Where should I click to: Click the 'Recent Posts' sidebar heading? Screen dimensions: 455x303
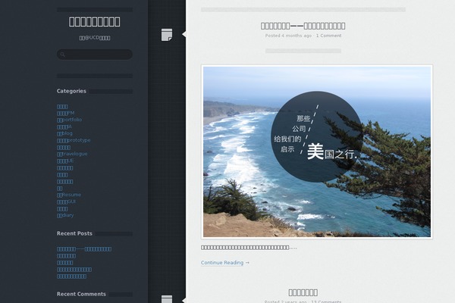pos(74,233)
